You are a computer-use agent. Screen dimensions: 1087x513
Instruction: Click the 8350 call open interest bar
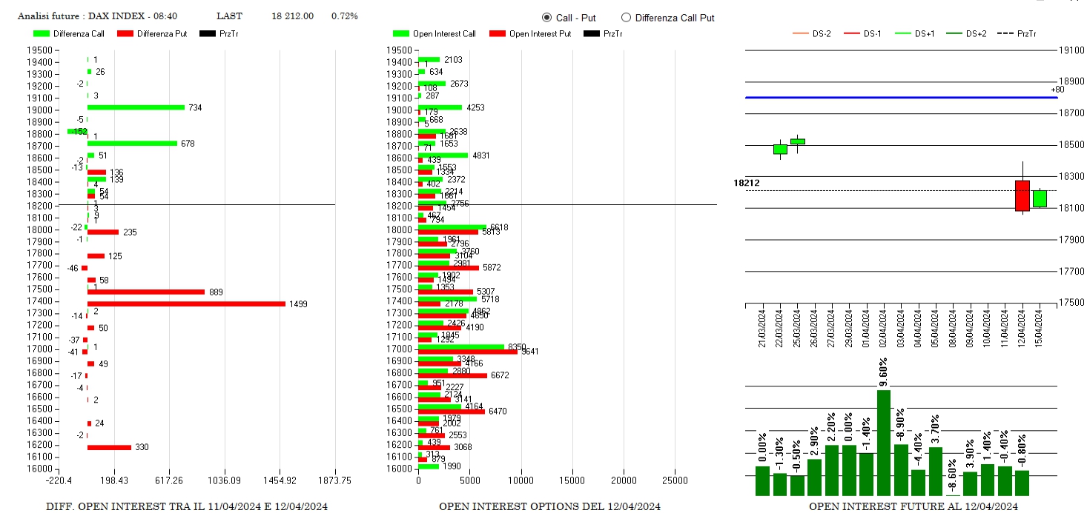click(461, 346)
